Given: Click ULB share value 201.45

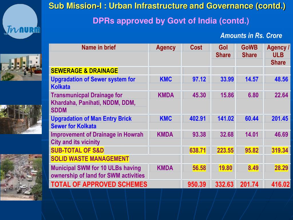Looking at the screenshot, I should (x=280, y=119).
